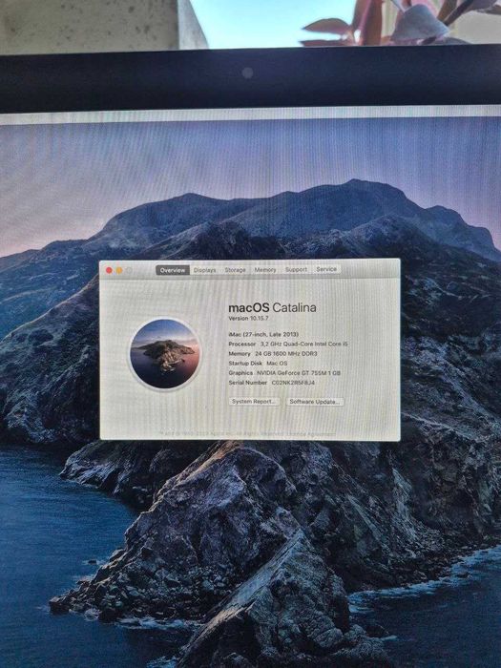Select the Processor 3,2 GHz Quad-Core line
Screen dimensions: 501x668
[x=288, y=344]
